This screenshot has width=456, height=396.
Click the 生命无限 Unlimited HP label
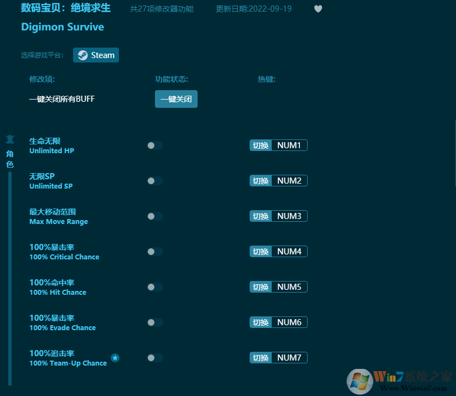[52, 146]
